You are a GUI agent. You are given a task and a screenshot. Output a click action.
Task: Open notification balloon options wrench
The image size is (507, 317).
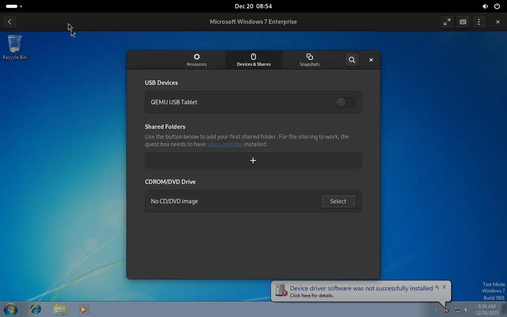pos(437,287)
